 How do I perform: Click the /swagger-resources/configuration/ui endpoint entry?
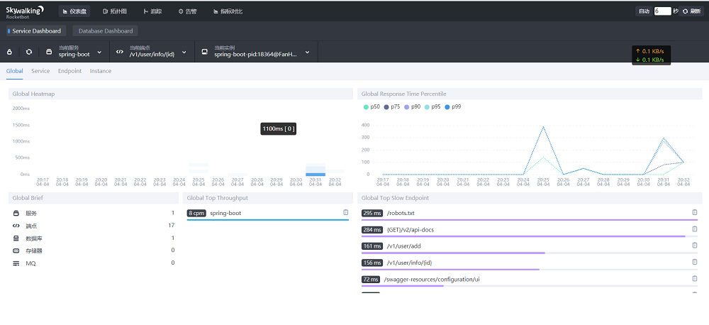coord(431,280)
